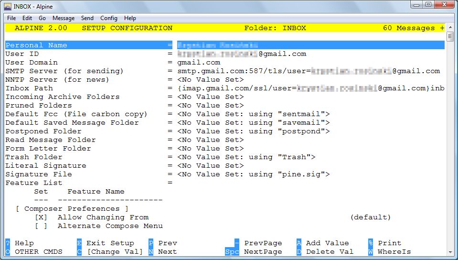Click the Alpine app icon in title bar
Viewport: 458px width, 260px height.
[x=7, y=6]
